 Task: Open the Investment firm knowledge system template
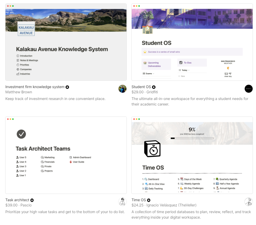[x=35, y=87]
